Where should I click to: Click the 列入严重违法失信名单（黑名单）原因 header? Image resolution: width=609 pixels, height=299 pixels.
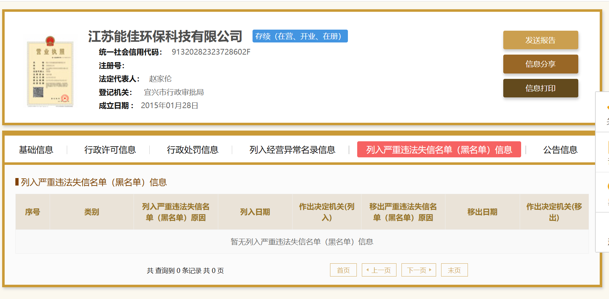tap(176, 212)
